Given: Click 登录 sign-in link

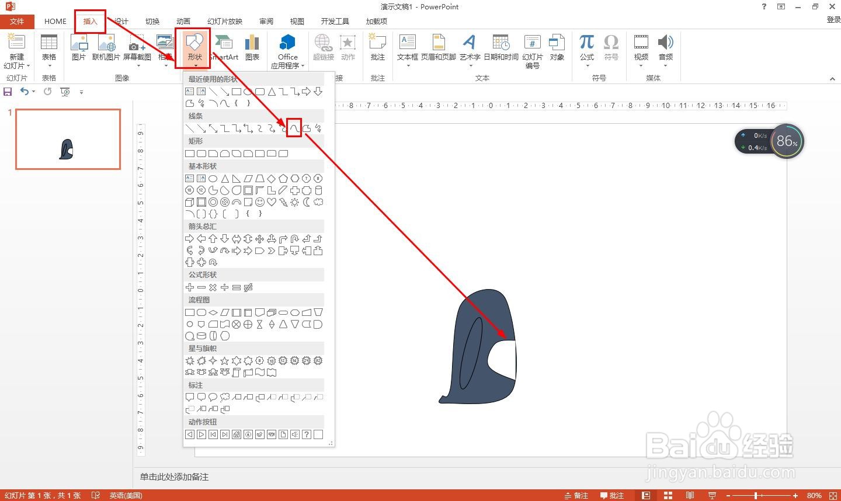Looking at the screenshot, I should 833,20.
